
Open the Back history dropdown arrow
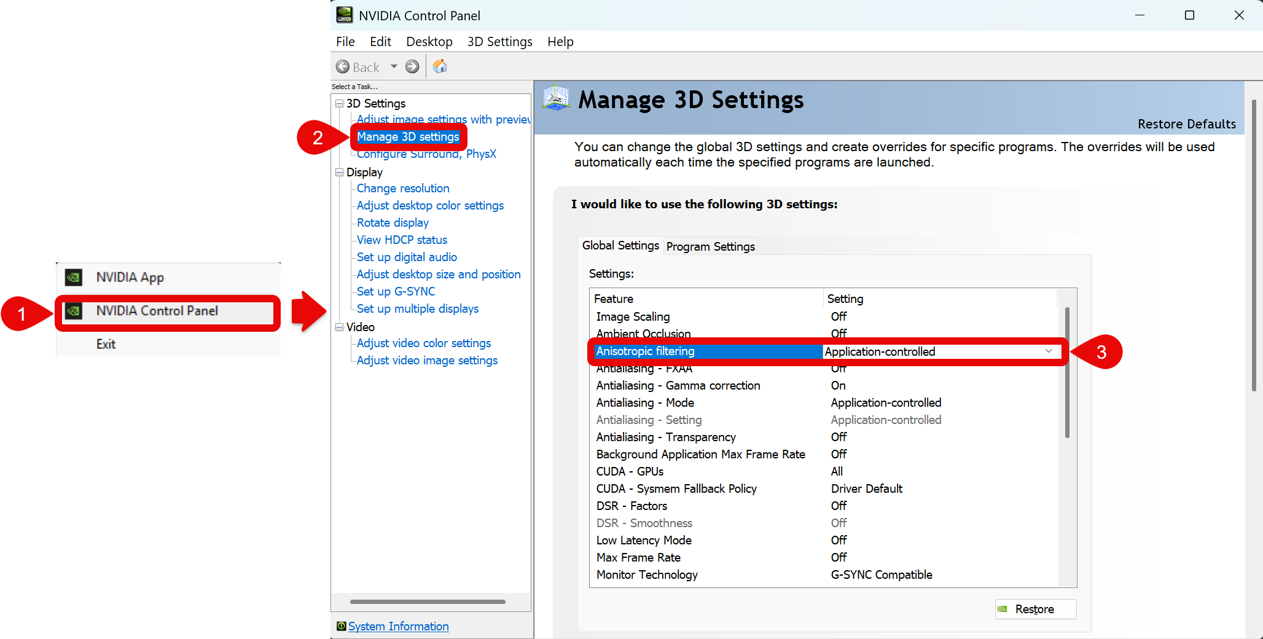pyautogui.click(x=394, y=66)
